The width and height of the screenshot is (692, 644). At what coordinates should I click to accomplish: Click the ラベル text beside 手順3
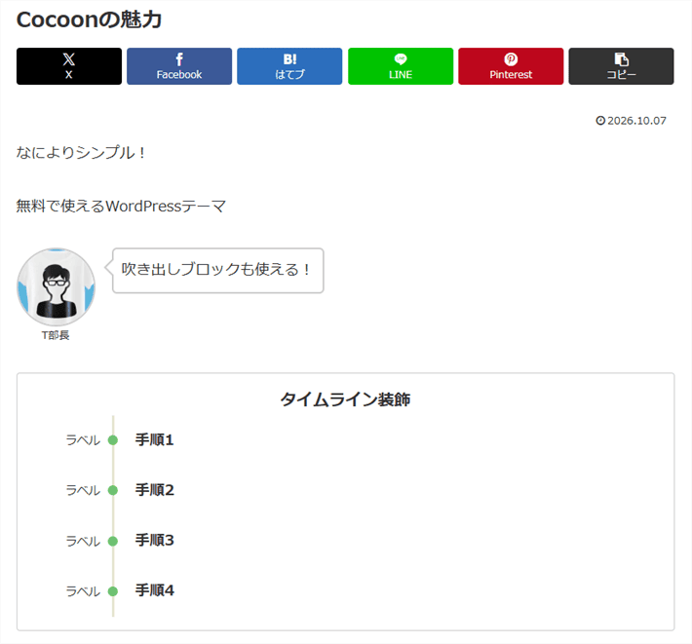83,542
